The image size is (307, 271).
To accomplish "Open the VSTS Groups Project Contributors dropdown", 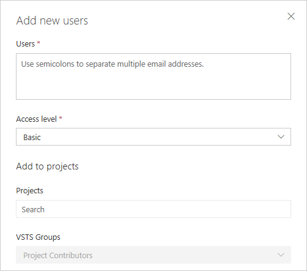I will (153, 255).
